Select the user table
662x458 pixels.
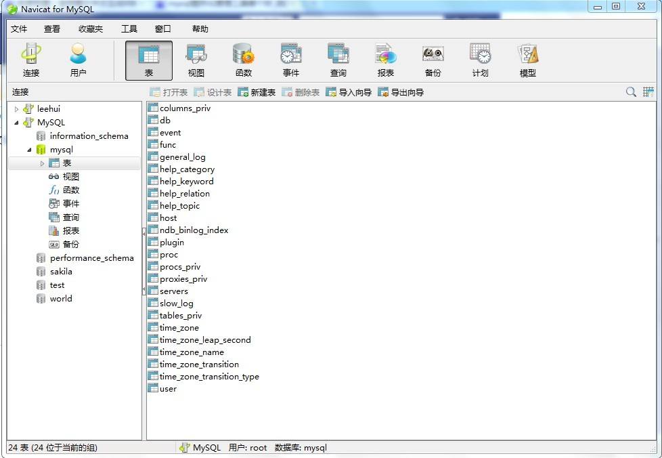coord(162,389)
